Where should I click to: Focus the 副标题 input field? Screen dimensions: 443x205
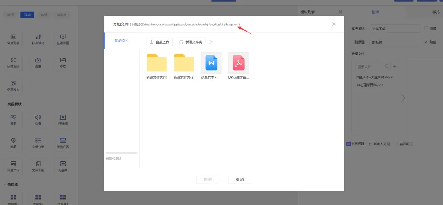coord(395,42)
